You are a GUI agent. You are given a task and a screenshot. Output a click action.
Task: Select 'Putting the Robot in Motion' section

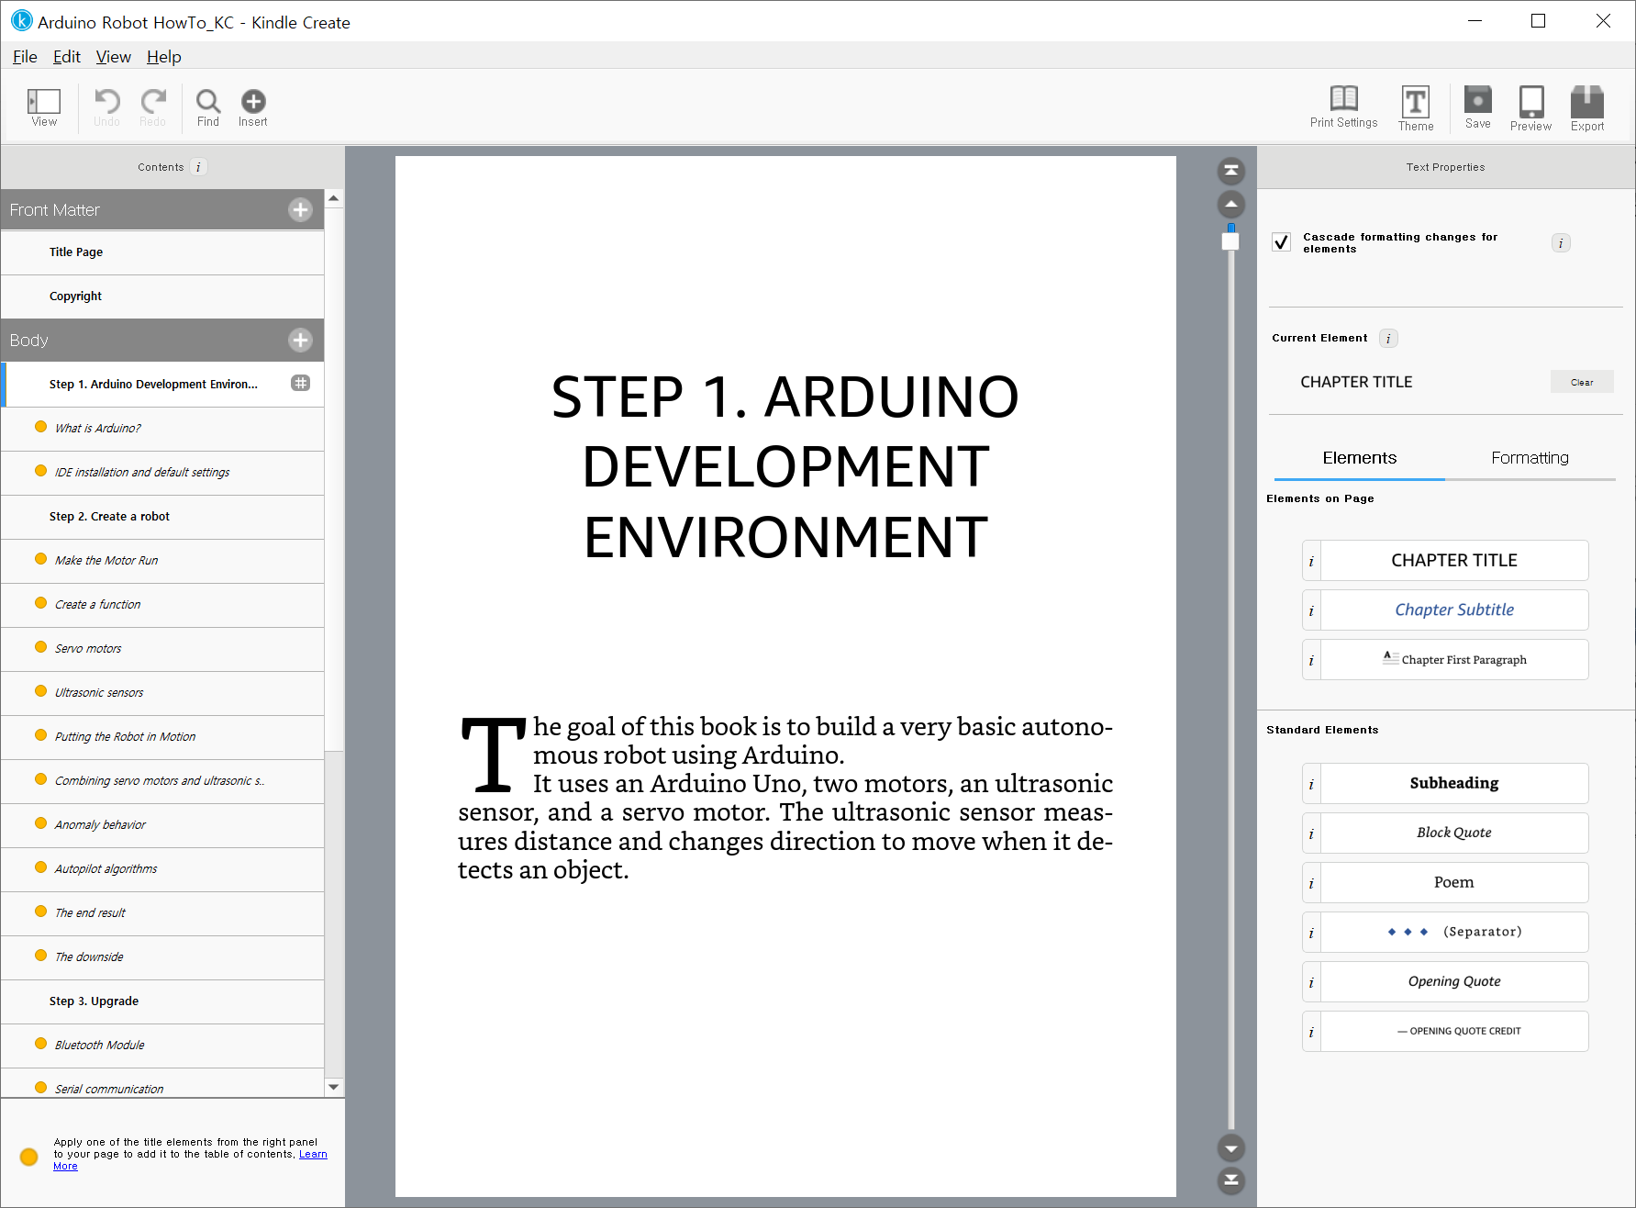(162, 737)
